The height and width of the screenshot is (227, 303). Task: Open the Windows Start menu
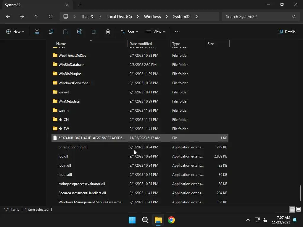[132, 220]
